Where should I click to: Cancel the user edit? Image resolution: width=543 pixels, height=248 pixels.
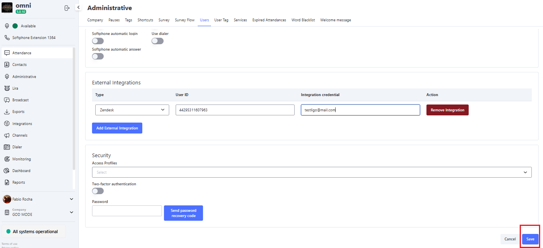[x=510, y=239]
